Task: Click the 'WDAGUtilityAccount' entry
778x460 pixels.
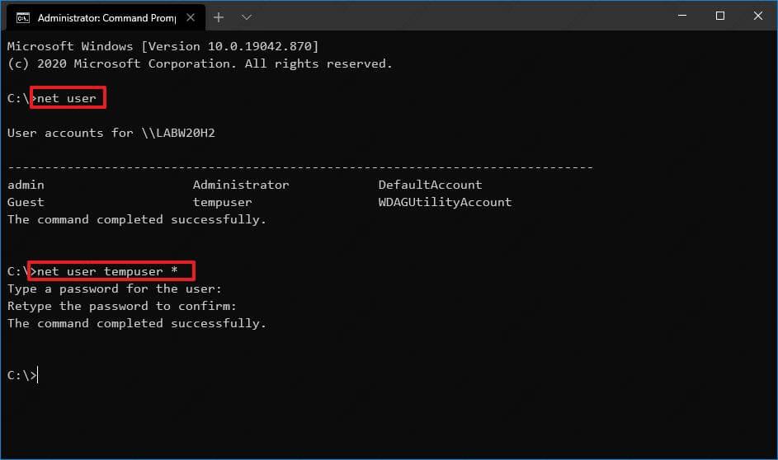Action: point(445,202)
